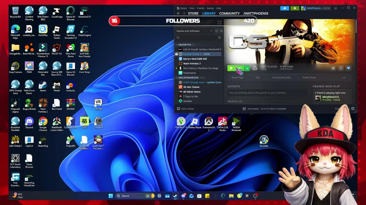The width and height of the screenshot is (366, 205).
Task: Launch CurseForge from the desktop
Action: click(57, 13)
